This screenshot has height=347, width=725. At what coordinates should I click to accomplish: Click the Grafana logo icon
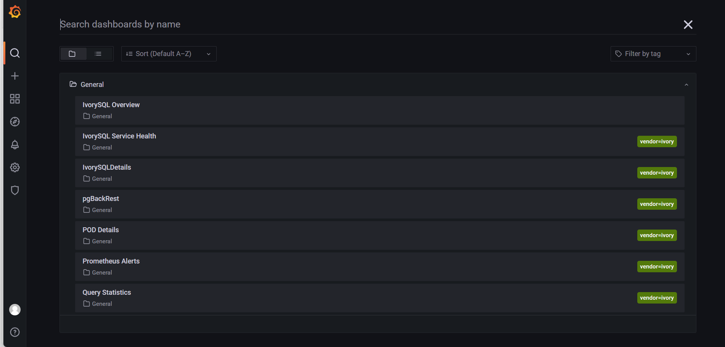[x=15, y=12]
